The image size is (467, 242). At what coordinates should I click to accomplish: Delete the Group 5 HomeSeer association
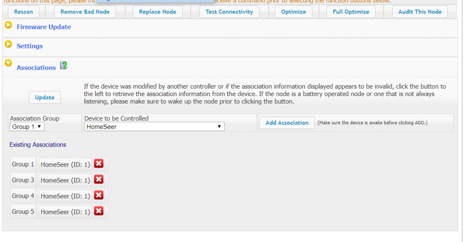[x=99, y=211]
